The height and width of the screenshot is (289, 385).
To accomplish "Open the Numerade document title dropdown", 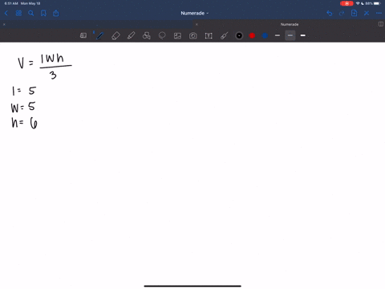I will click(194, 13).
